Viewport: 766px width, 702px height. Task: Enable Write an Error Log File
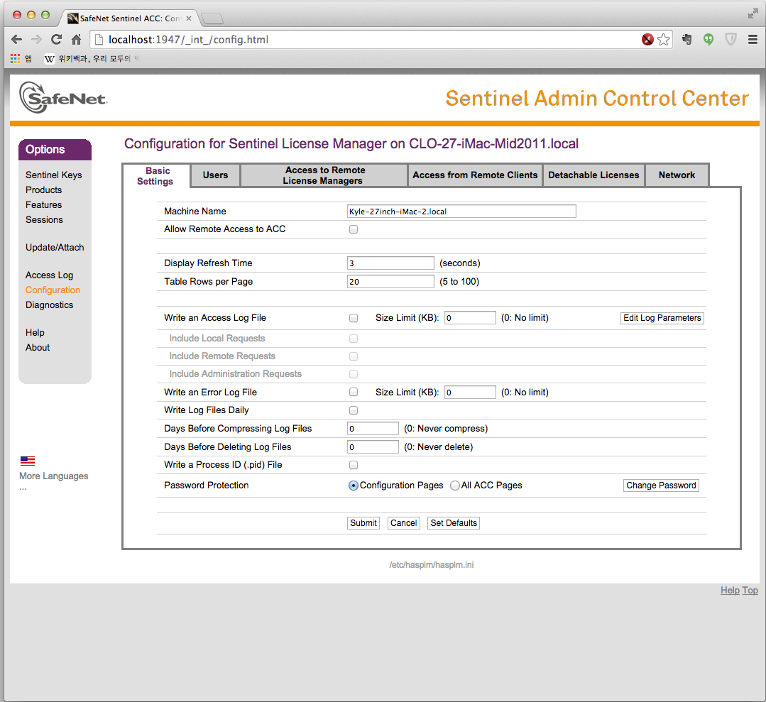coord(354,392)
